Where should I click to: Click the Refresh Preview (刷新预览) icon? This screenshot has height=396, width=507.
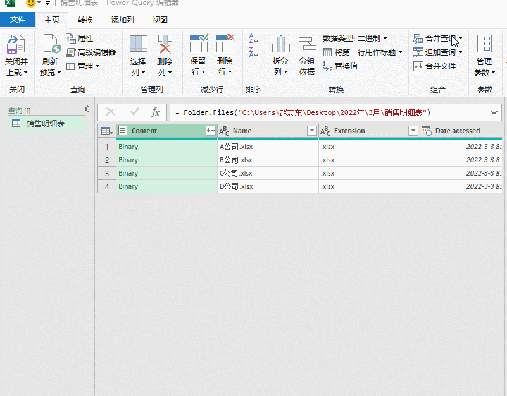52,44
